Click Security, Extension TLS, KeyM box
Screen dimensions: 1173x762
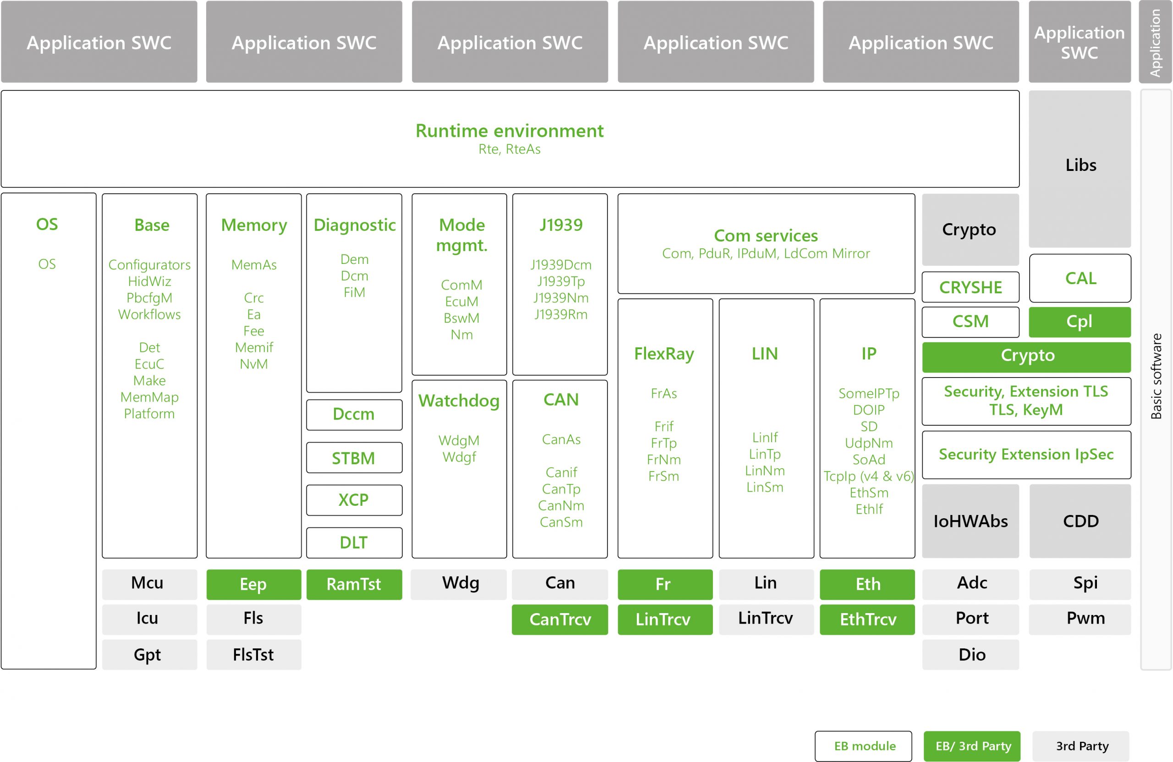point(1027,401)
